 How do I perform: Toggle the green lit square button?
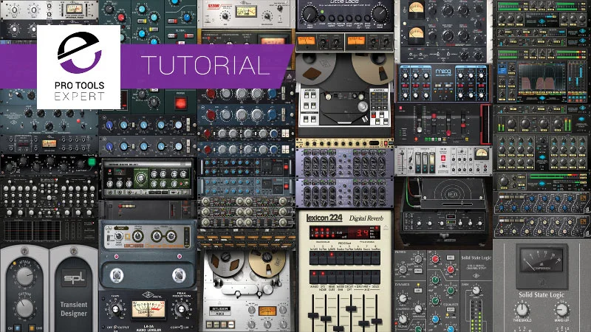click(91, 162)
